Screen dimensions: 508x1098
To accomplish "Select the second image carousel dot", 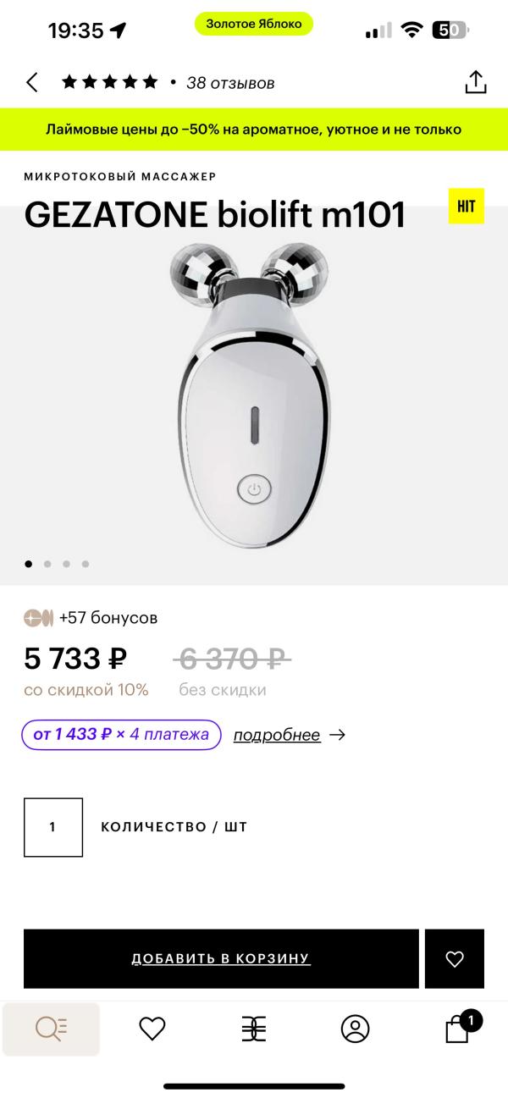I will [x=47, y=564].
